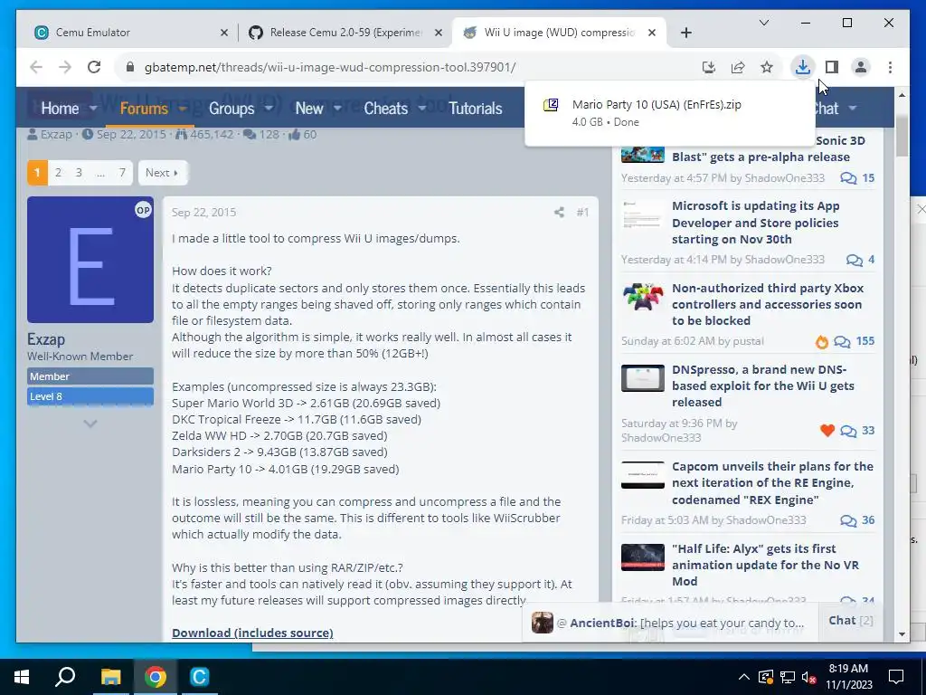Click the thread author link Exzap
The width and height of the screenshot is (926, 695).
coord(55,135)
